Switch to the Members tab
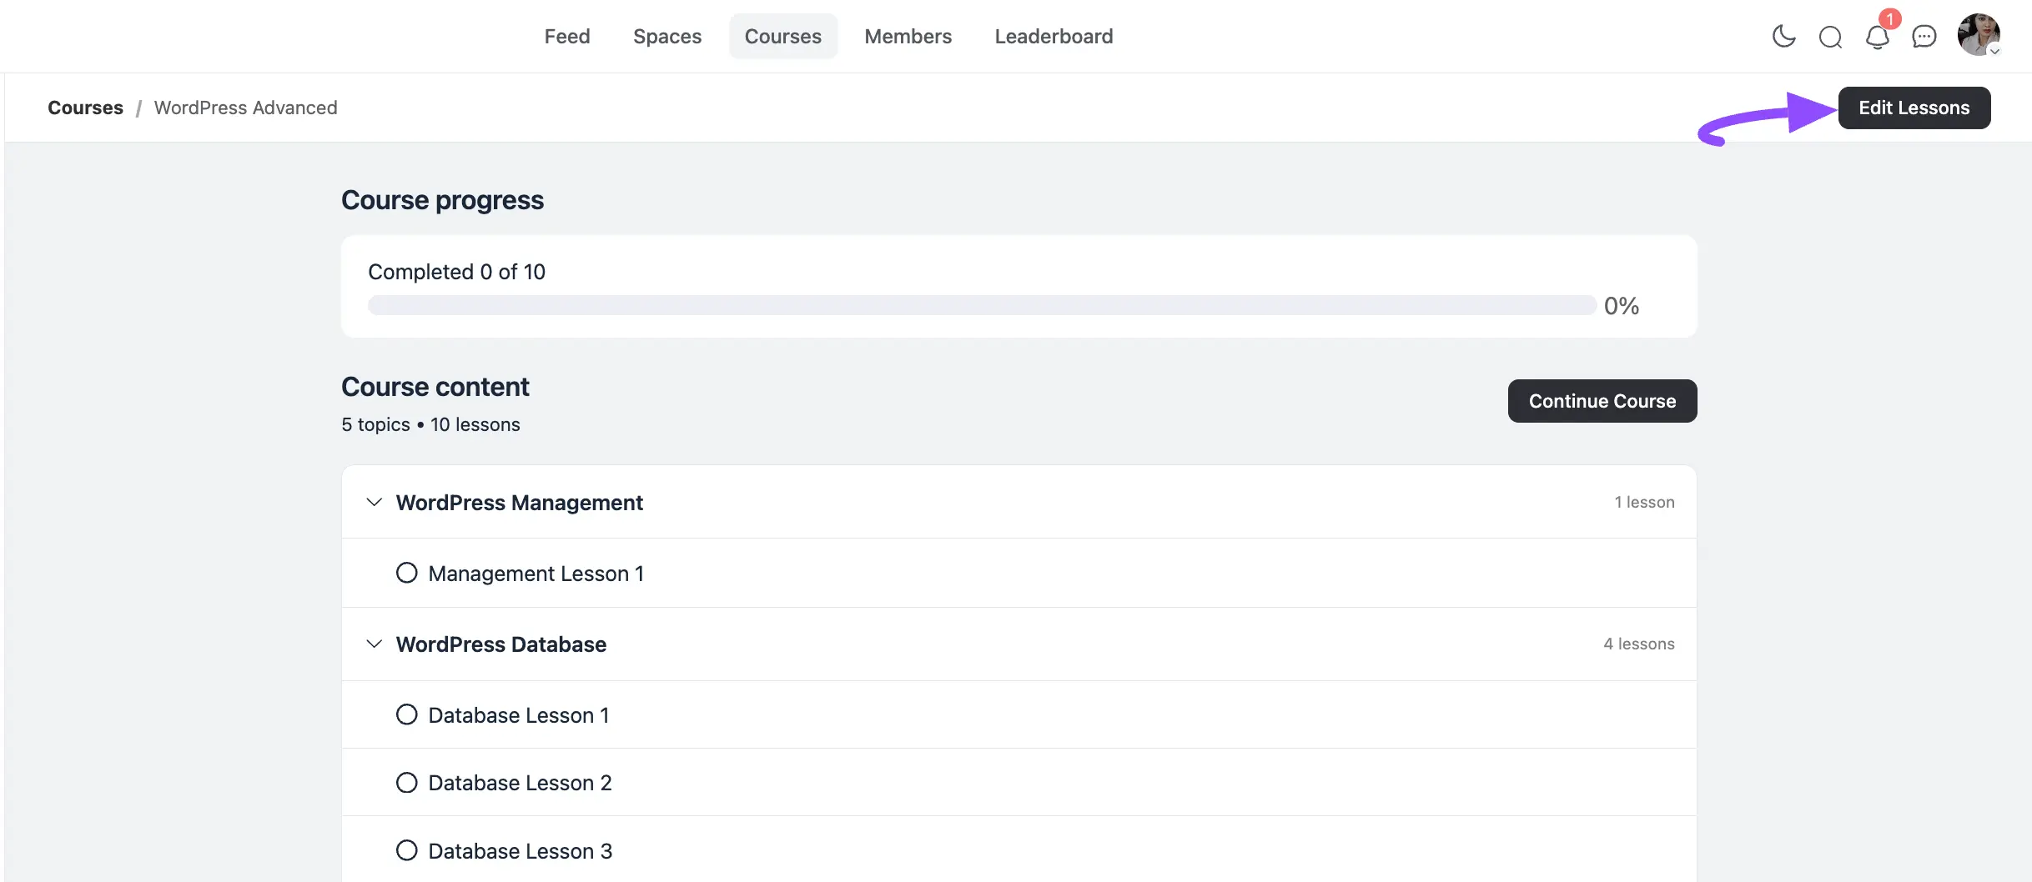The image size is (2032, 882). [908, 36]
